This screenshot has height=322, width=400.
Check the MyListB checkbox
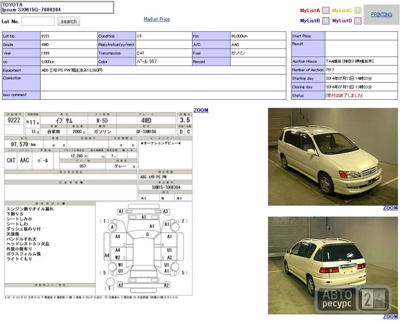click(326, 21)
